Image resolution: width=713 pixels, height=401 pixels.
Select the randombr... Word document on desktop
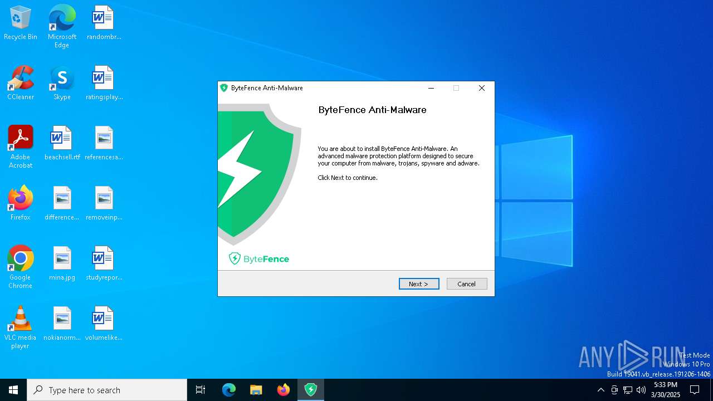(104, 23)
